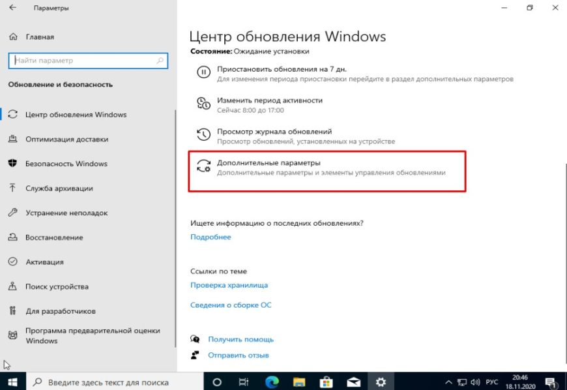Click the sidebar vertical scrollbar
This screenshot has width=567, height=390.
click(x=175, y=228)
